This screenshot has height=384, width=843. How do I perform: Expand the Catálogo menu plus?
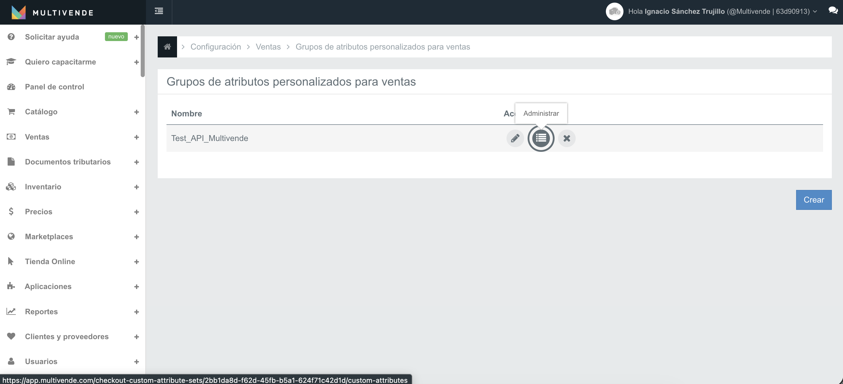[137, 112]
